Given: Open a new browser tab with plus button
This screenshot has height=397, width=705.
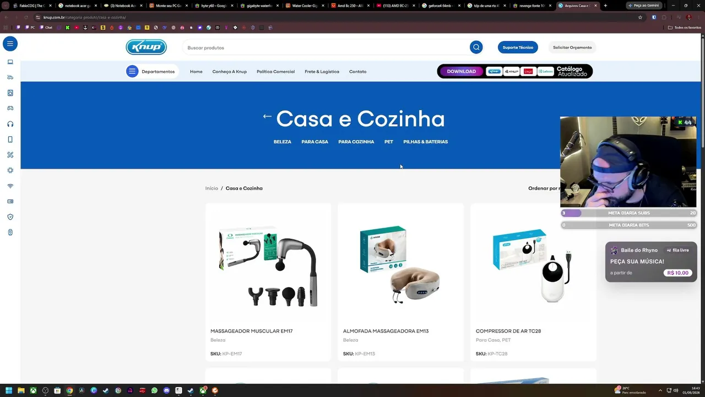Looking at the screenshot, I should click(605, 6).
